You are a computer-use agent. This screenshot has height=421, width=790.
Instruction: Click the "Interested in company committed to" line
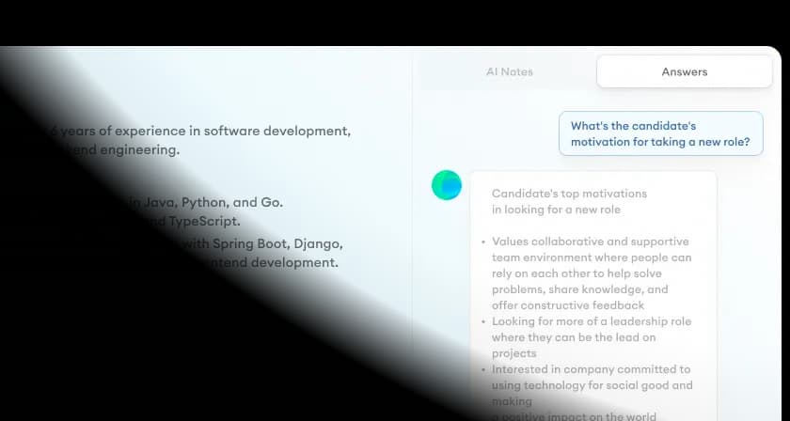(591, 369)
